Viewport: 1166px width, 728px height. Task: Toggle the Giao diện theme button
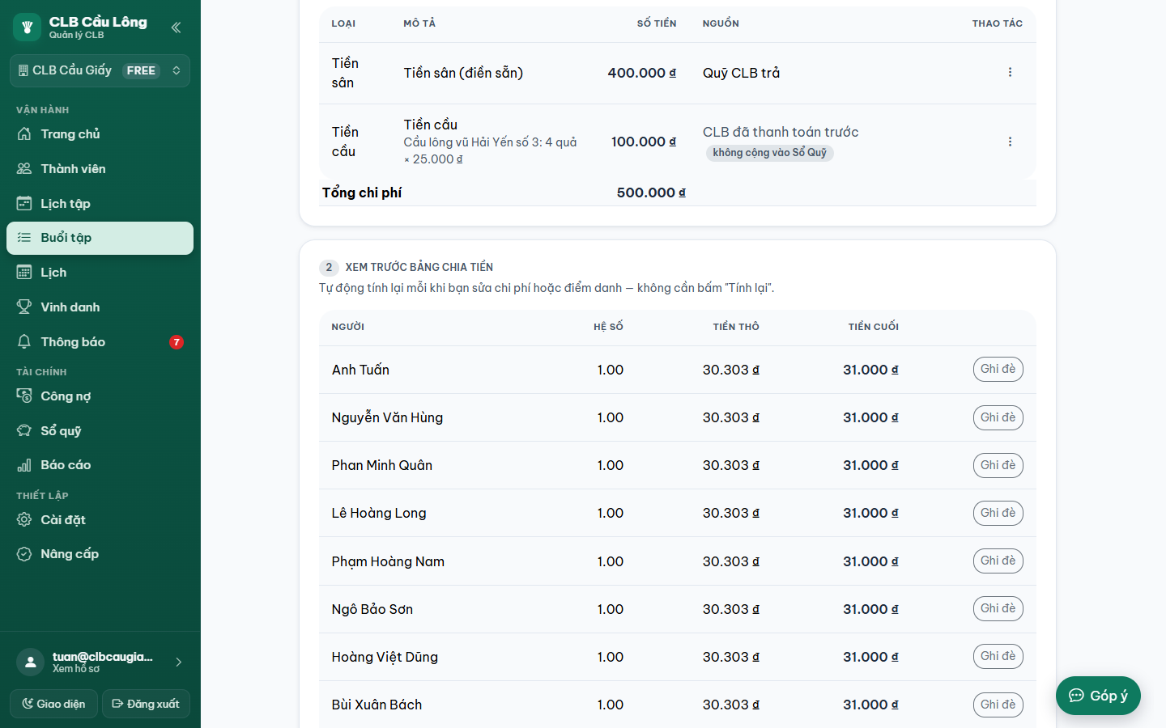53,704
